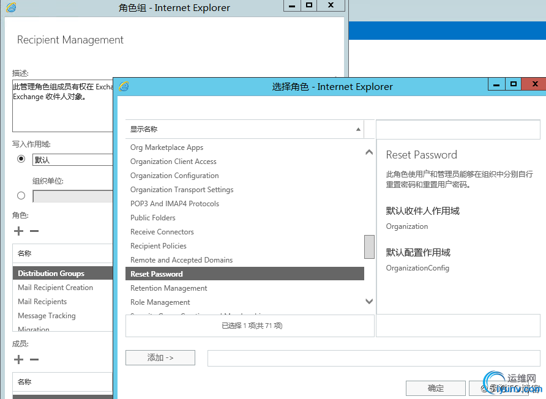This screenshot has height=399, width=546.
Task: Click the 确定 button
Action: [x=436, y=388]
